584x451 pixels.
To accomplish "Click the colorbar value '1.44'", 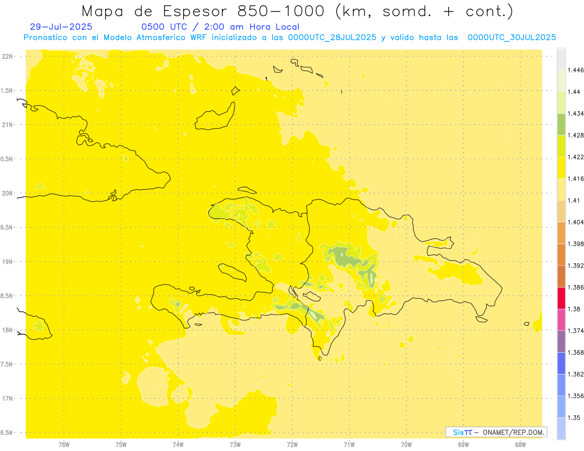I will pyautogui.click(x=574, y=92).
